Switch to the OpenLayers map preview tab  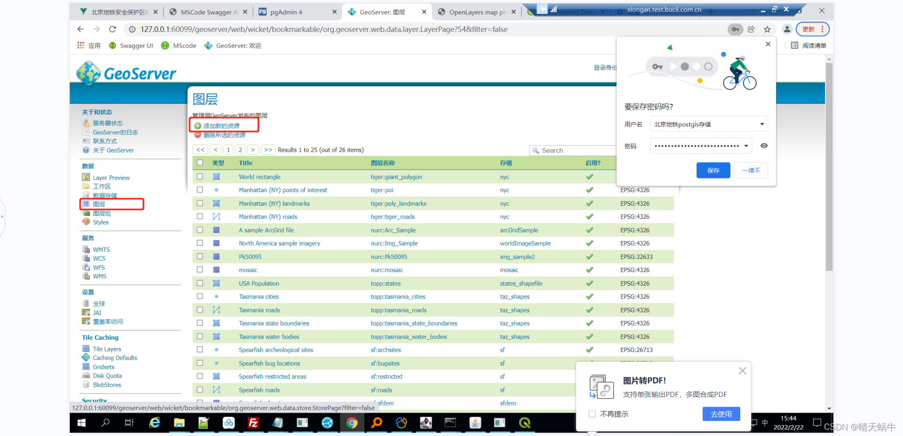coord(476,12)
